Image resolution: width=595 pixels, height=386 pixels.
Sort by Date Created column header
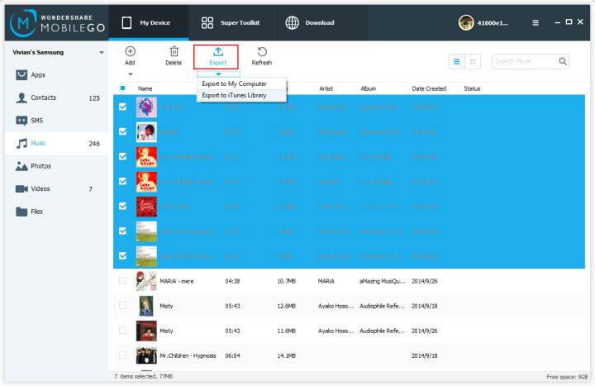(x=429, y=88)
